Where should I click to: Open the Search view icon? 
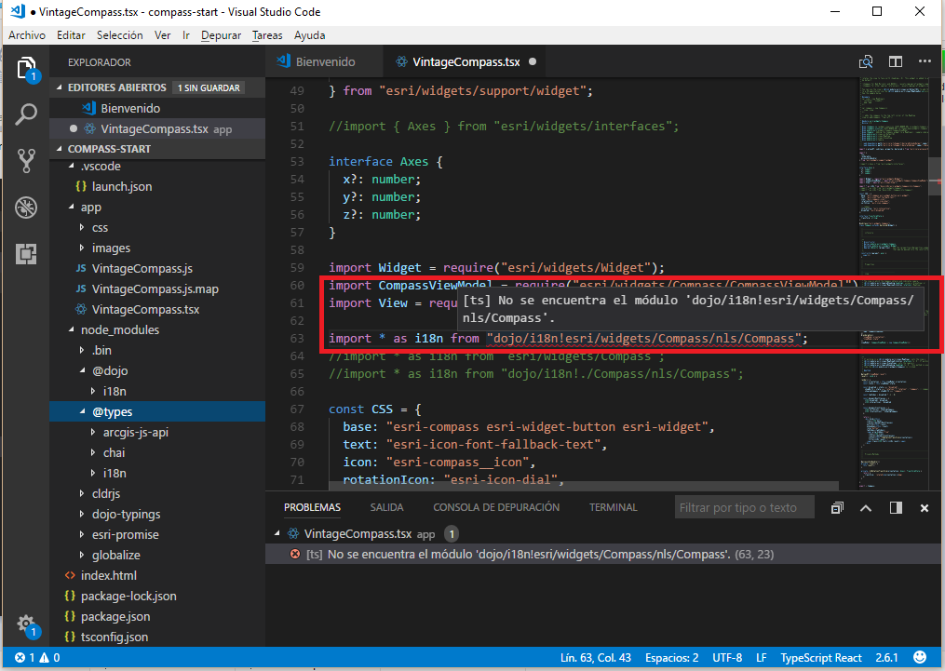coord(26,114)
